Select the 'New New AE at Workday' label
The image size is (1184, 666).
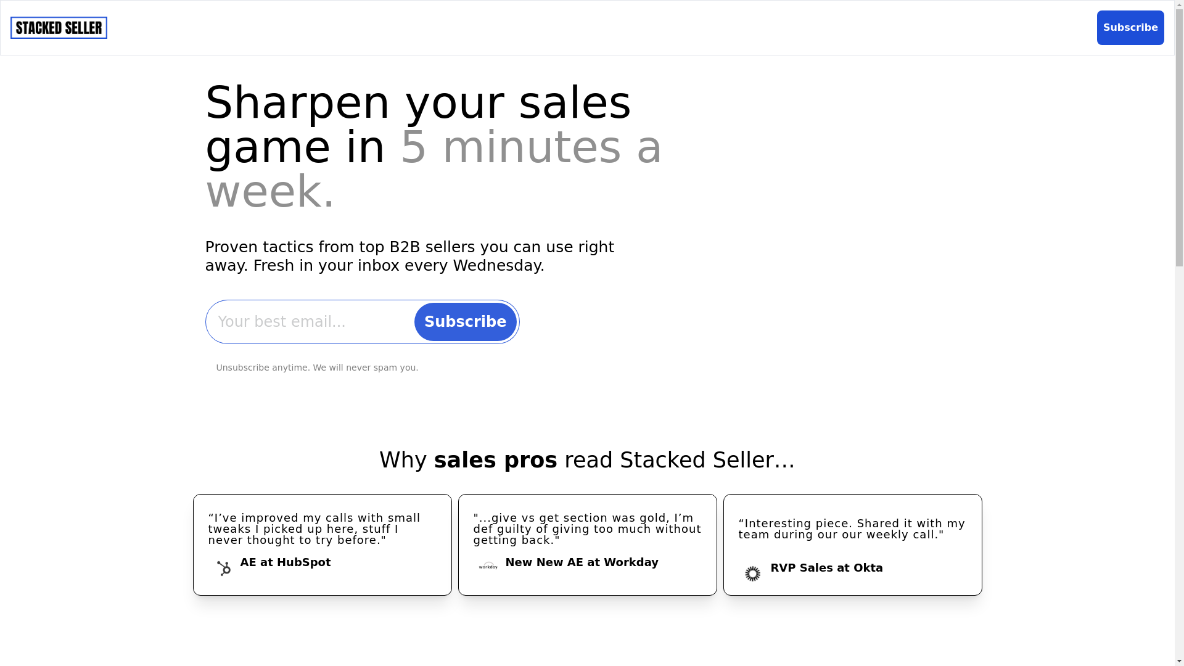[582, 562]
